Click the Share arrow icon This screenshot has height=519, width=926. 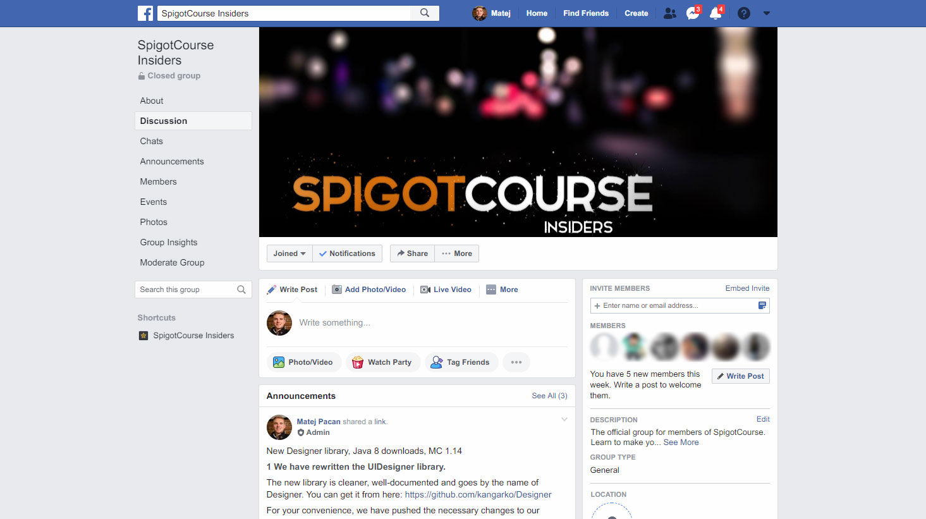tap(401, 253)
